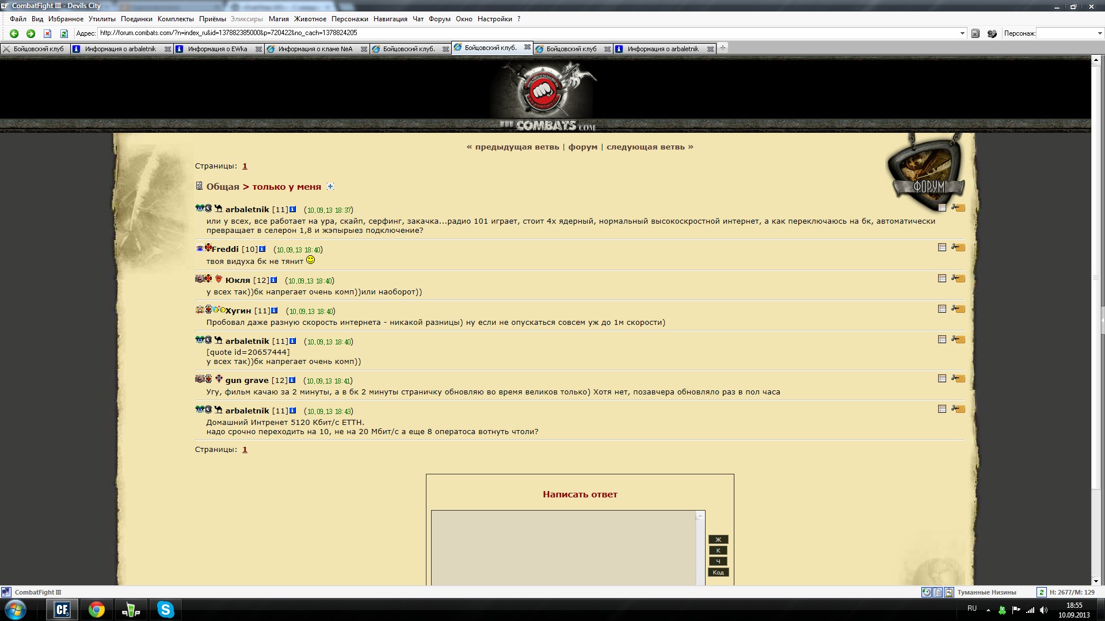Click the К italic formatting button
The height and width of the screenshot is (621, 1105).
tap(718, 550)
